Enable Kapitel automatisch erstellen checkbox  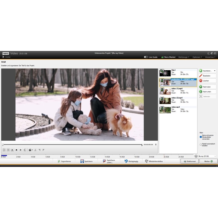[x=201, y=145]
